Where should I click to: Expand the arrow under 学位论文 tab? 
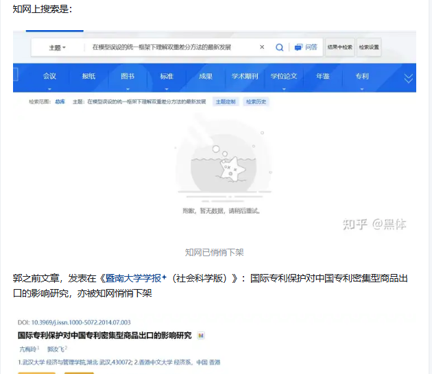284,89
